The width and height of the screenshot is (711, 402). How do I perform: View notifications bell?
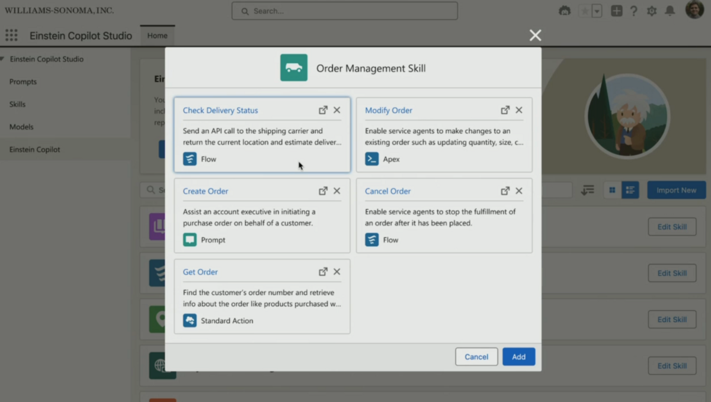click(x=670, y=11)
